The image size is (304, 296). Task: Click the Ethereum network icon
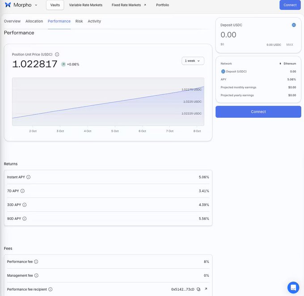point(280,64)
